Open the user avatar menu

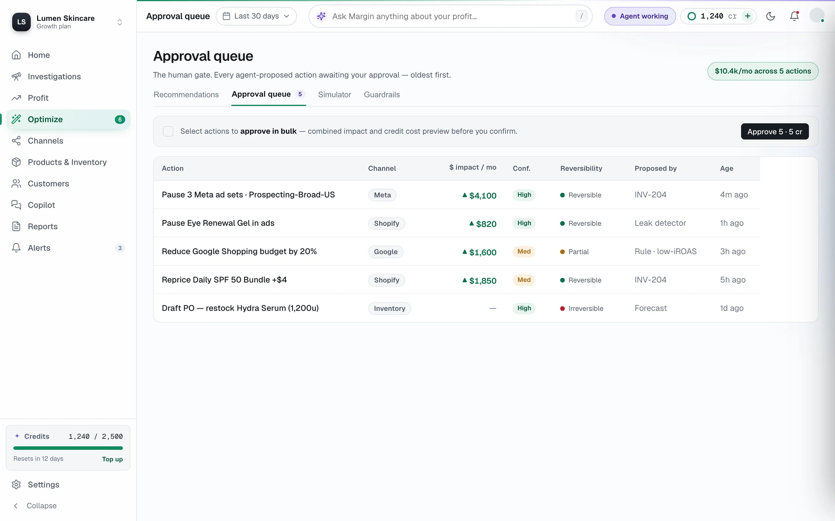817,16
